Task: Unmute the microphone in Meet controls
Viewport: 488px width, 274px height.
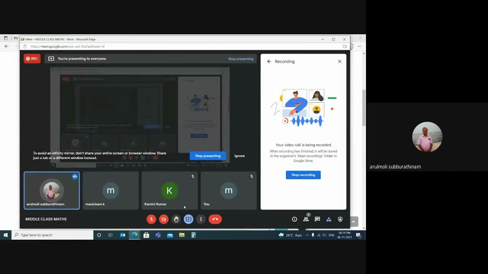Action: (x=151, y=219)
